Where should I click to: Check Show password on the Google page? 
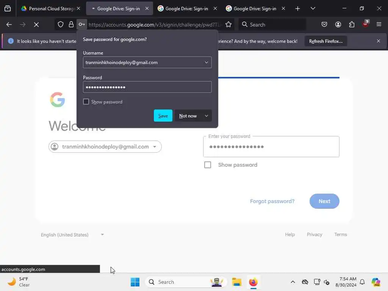pos(208,165)
